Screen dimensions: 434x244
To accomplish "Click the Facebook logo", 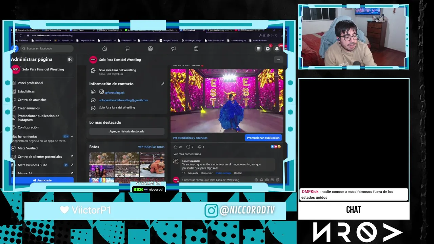I will point(15,48).
